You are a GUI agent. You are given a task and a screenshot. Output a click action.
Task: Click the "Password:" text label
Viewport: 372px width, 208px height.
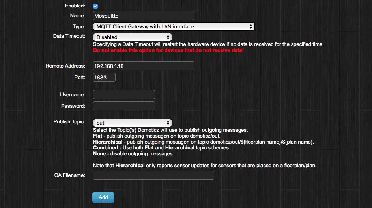73,106
